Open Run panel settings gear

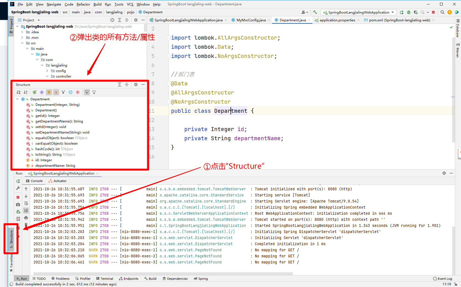[x=444, y=173]
